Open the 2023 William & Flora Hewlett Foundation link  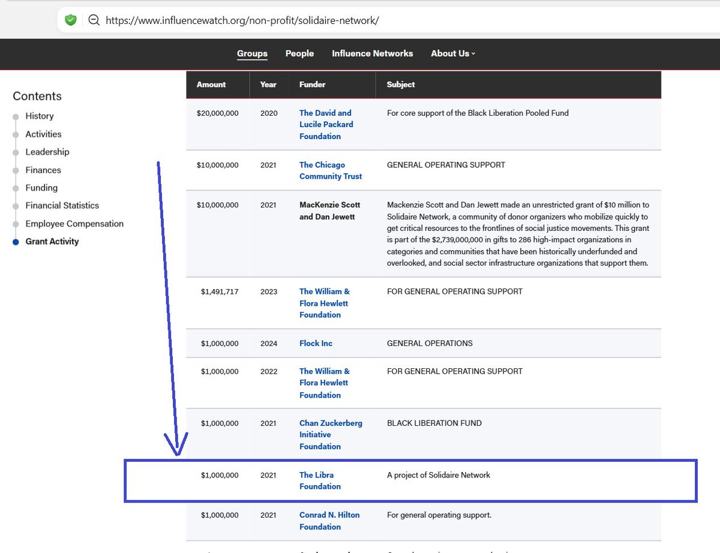point(325,303)
